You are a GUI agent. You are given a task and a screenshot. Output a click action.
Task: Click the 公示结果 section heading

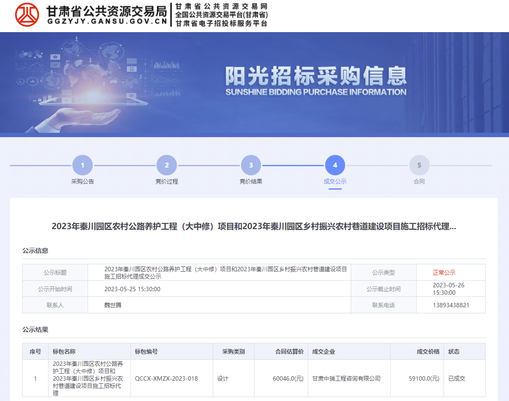pos(35,329)
